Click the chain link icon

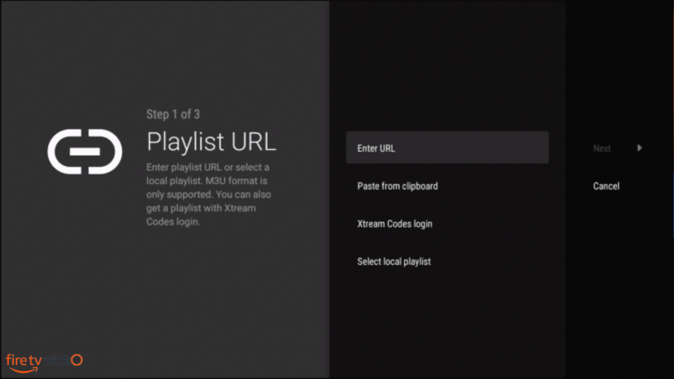(85, 152)
